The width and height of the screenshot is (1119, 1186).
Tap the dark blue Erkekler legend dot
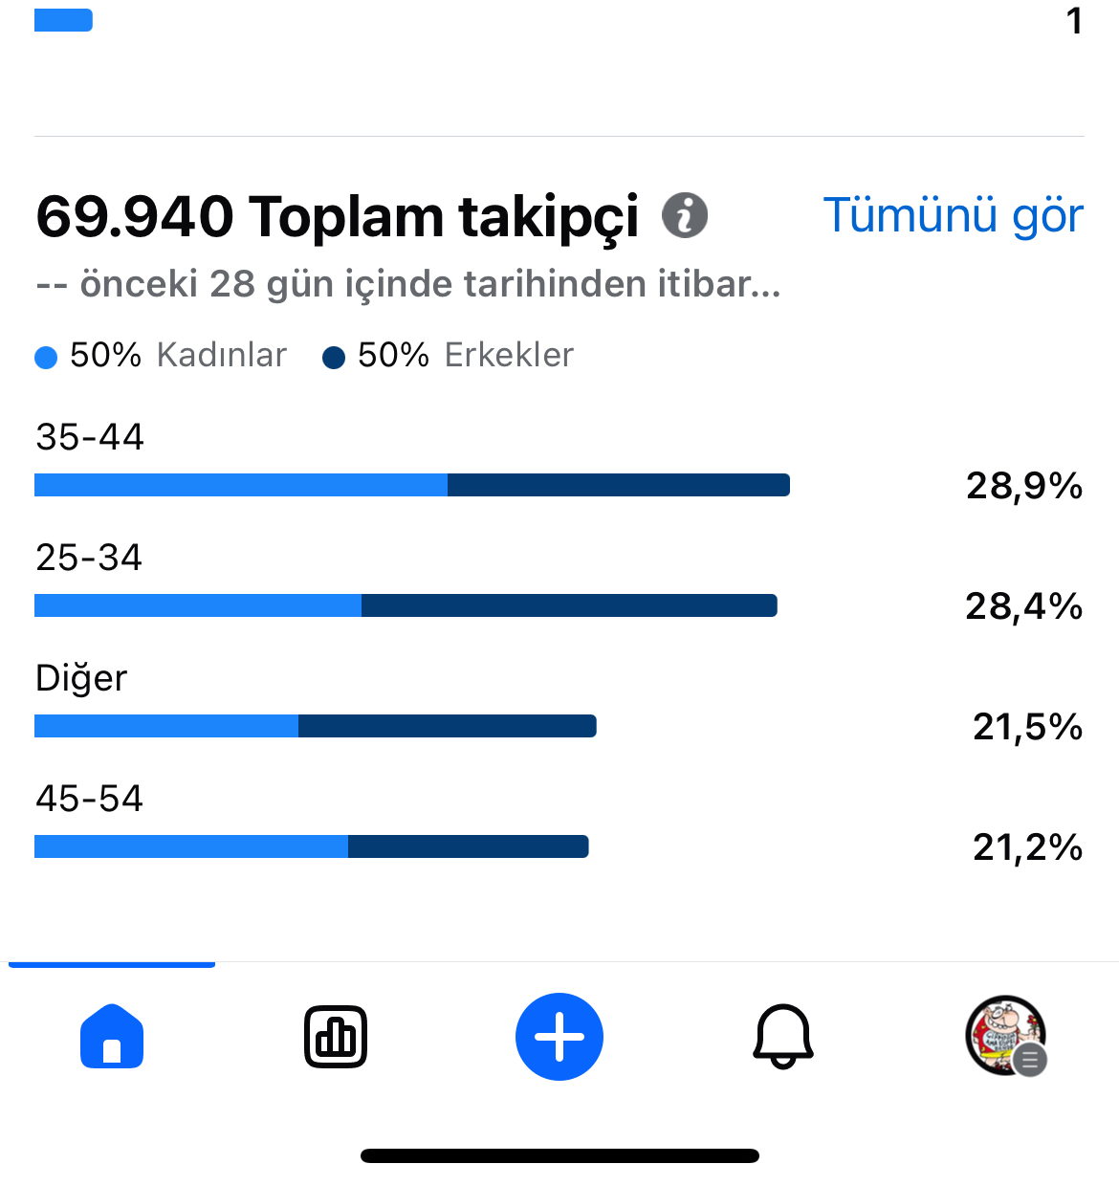click(x=334, y=358)
